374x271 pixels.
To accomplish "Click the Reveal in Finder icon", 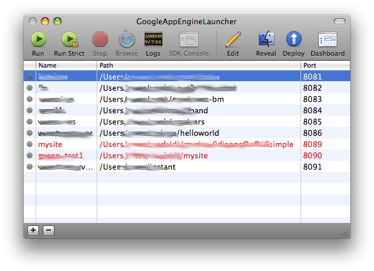I will (x=266, y=40).
